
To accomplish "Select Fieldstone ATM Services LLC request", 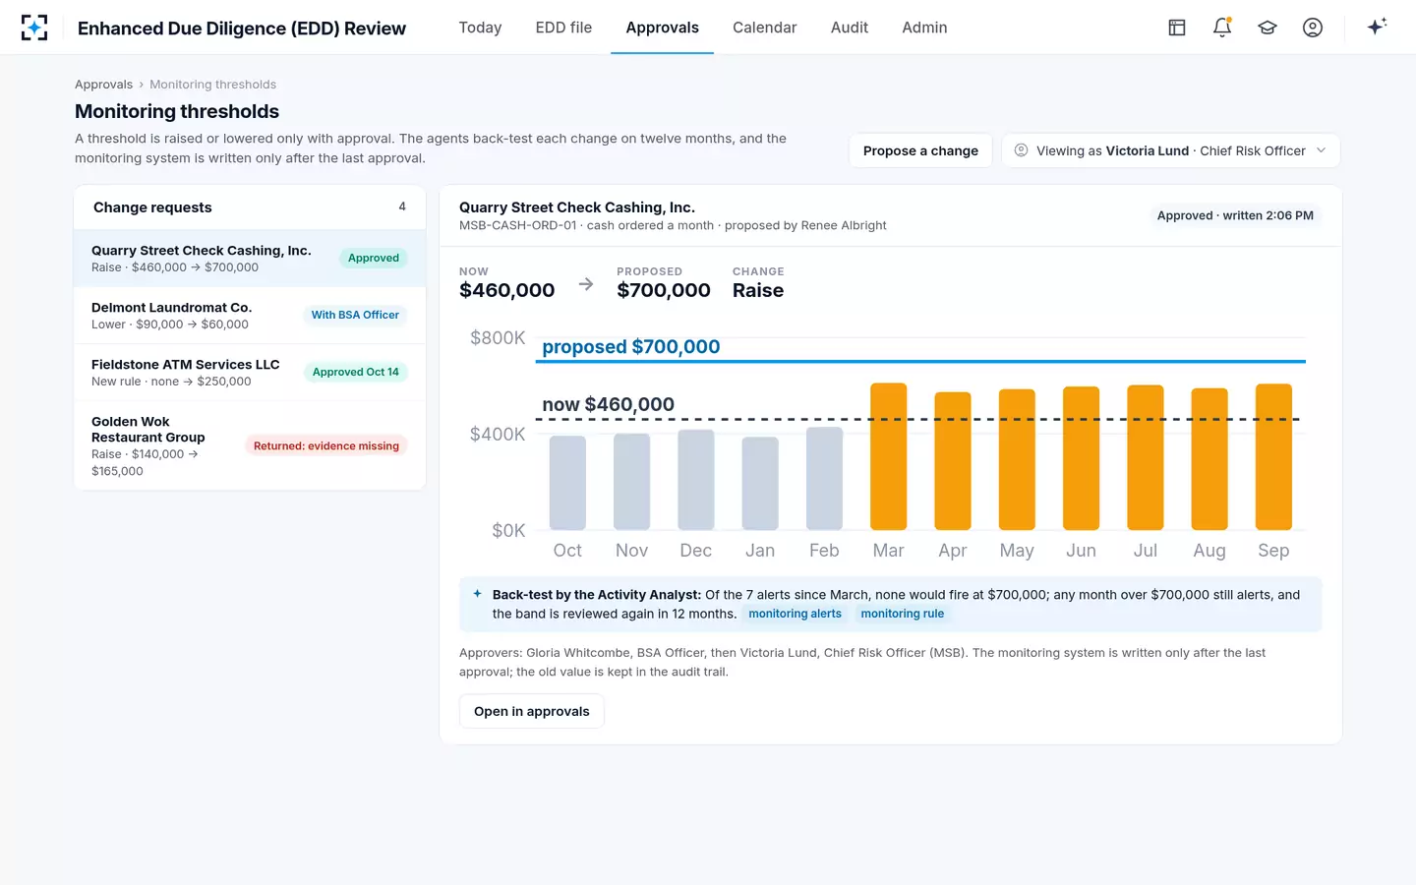I will pos(250,373).
